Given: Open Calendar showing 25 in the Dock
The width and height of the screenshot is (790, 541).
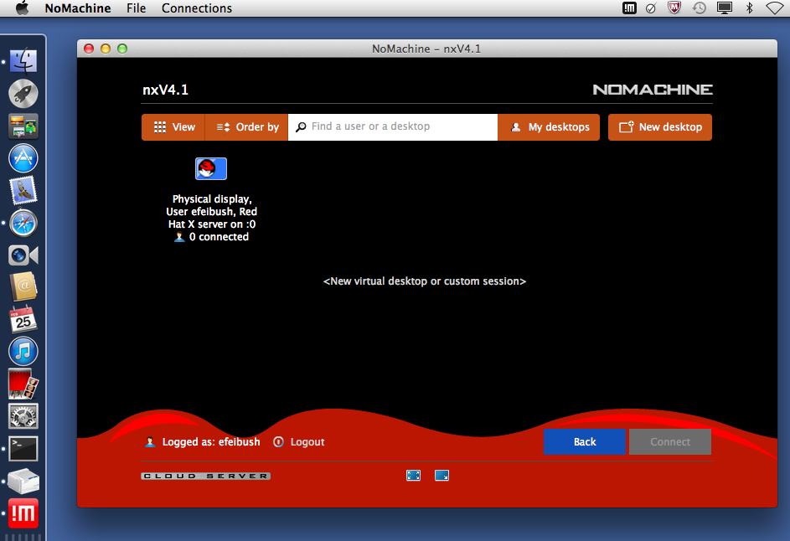Looking at the screenshot, I should pyautogui.click(x=23, y=319).
